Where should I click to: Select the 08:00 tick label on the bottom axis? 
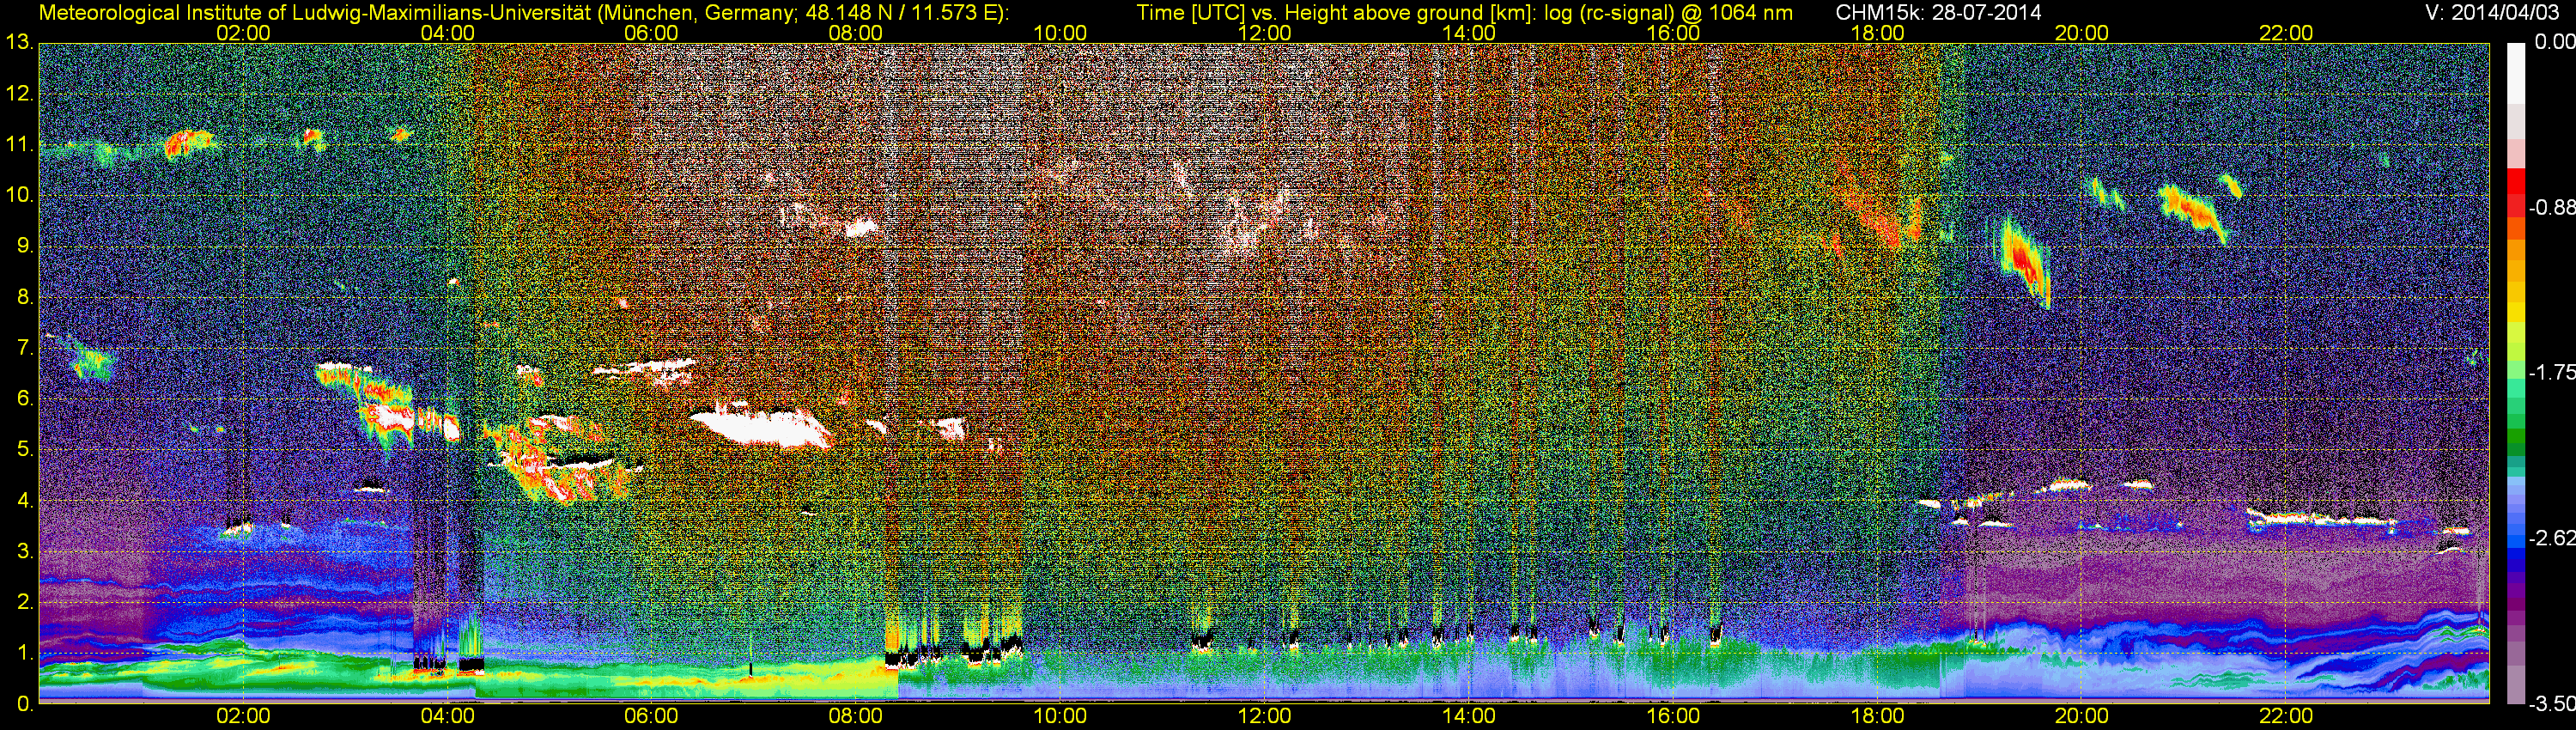(x=856, y=716)
